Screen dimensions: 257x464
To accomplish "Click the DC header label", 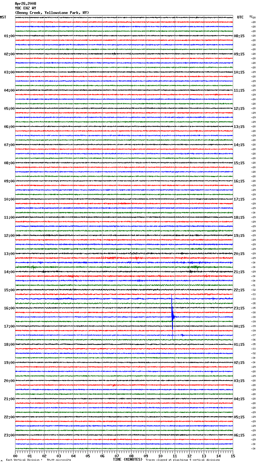I will (251, 16).
